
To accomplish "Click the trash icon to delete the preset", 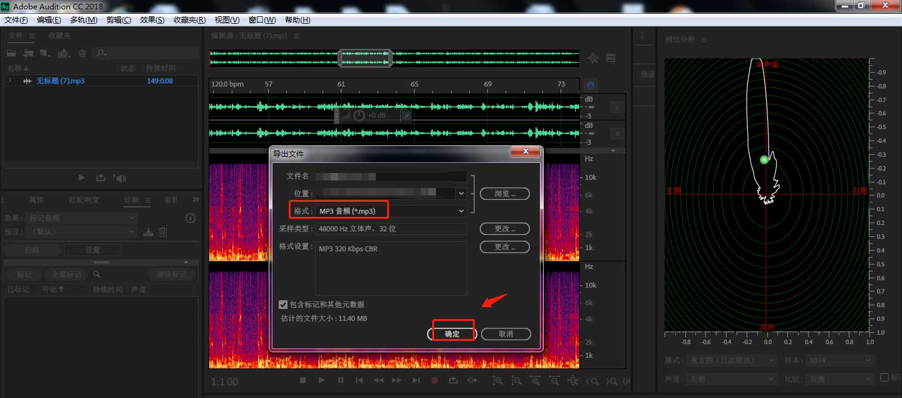I will (163, 232).
